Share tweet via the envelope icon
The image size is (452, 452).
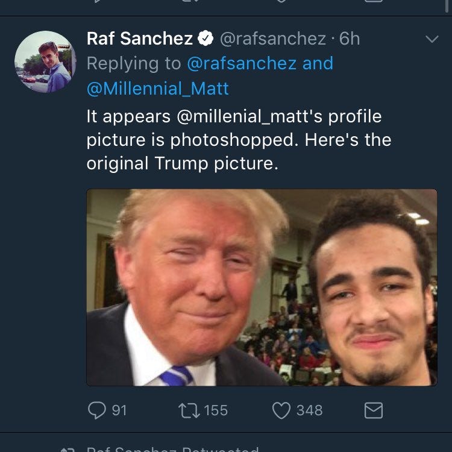(374, 410)
